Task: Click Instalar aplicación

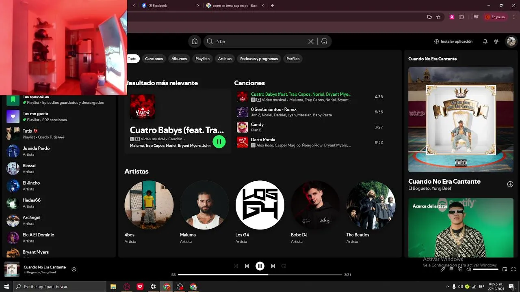Action: [x=453, y=41]
